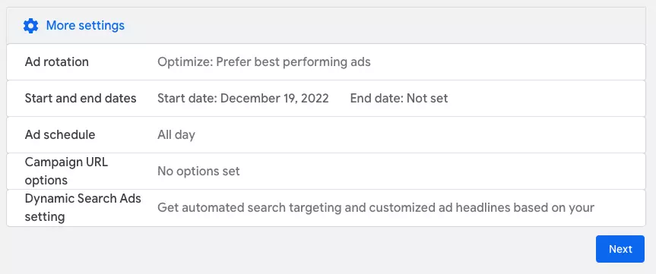The image size is (656, 274).
Task: Click the word 'Optimize:' in Ad rotation
Action: click(185, 61)
